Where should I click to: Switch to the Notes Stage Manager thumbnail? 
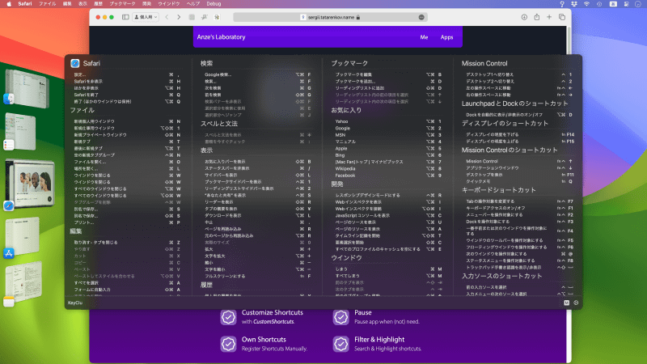[23, 282]
